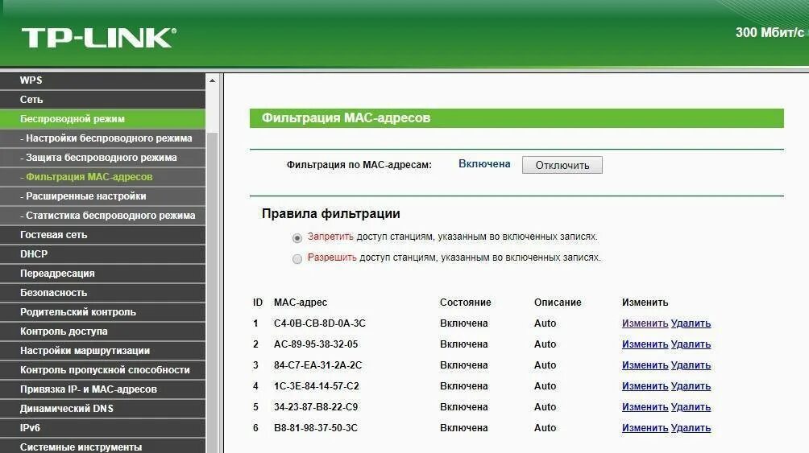809x453 pixels.
Task: Click MAC address 1C-3E-84-14-57-C2
Action: pos(317,386)
